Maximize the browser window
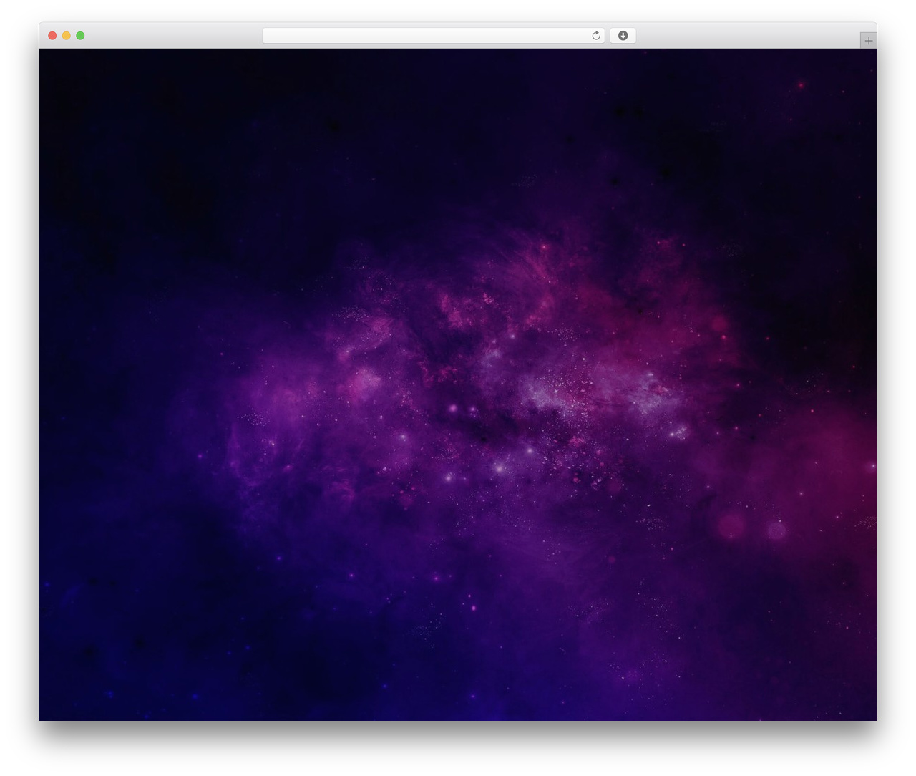916x776 pixels. 80,36
